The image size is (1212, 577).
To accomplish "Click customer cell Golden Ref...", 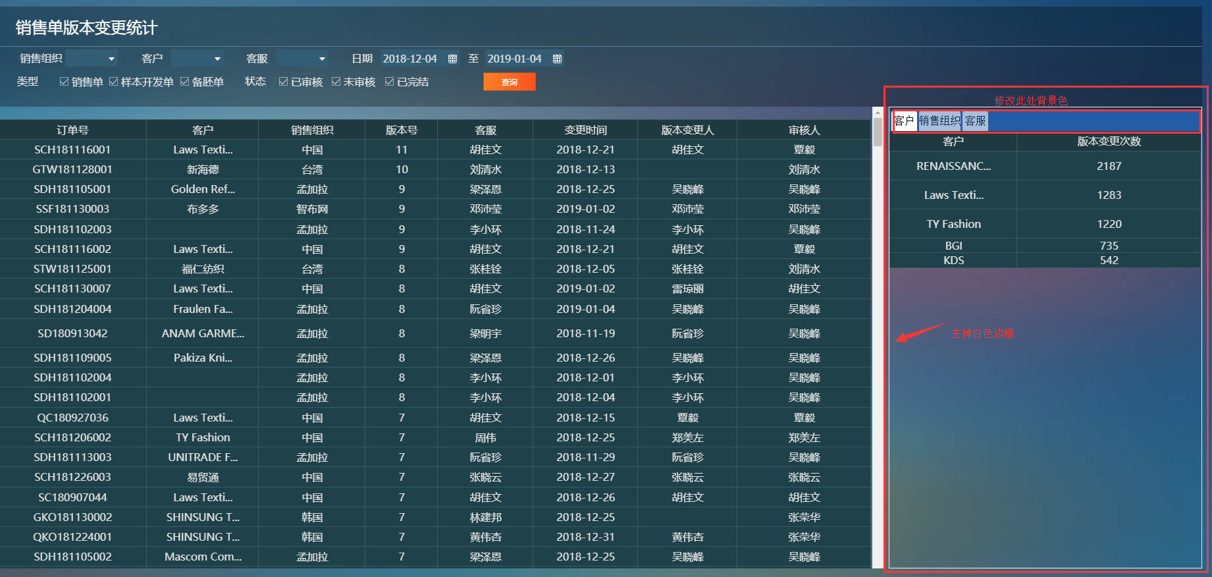I will (203, 189).
